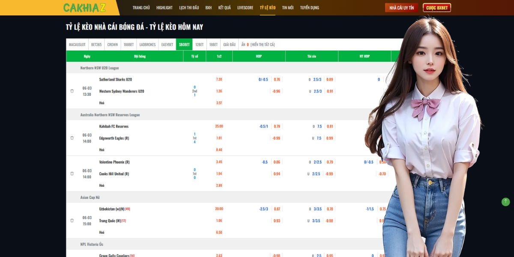This screenshot has height=257, width=514.
Task: Go to Lịch thi đấu page
Action: coord(189,8)
